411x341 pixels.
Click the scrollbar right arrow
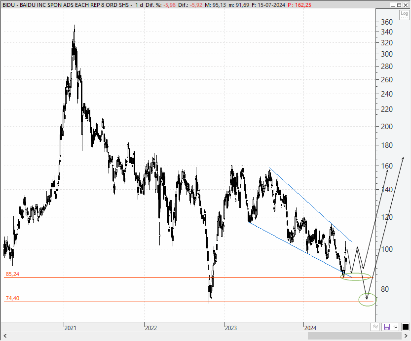(406, 336)
